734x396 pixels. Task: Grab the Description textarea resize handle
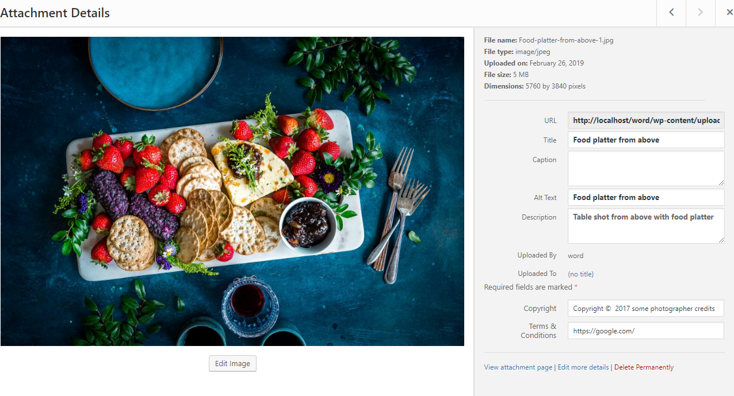point(721,240)
